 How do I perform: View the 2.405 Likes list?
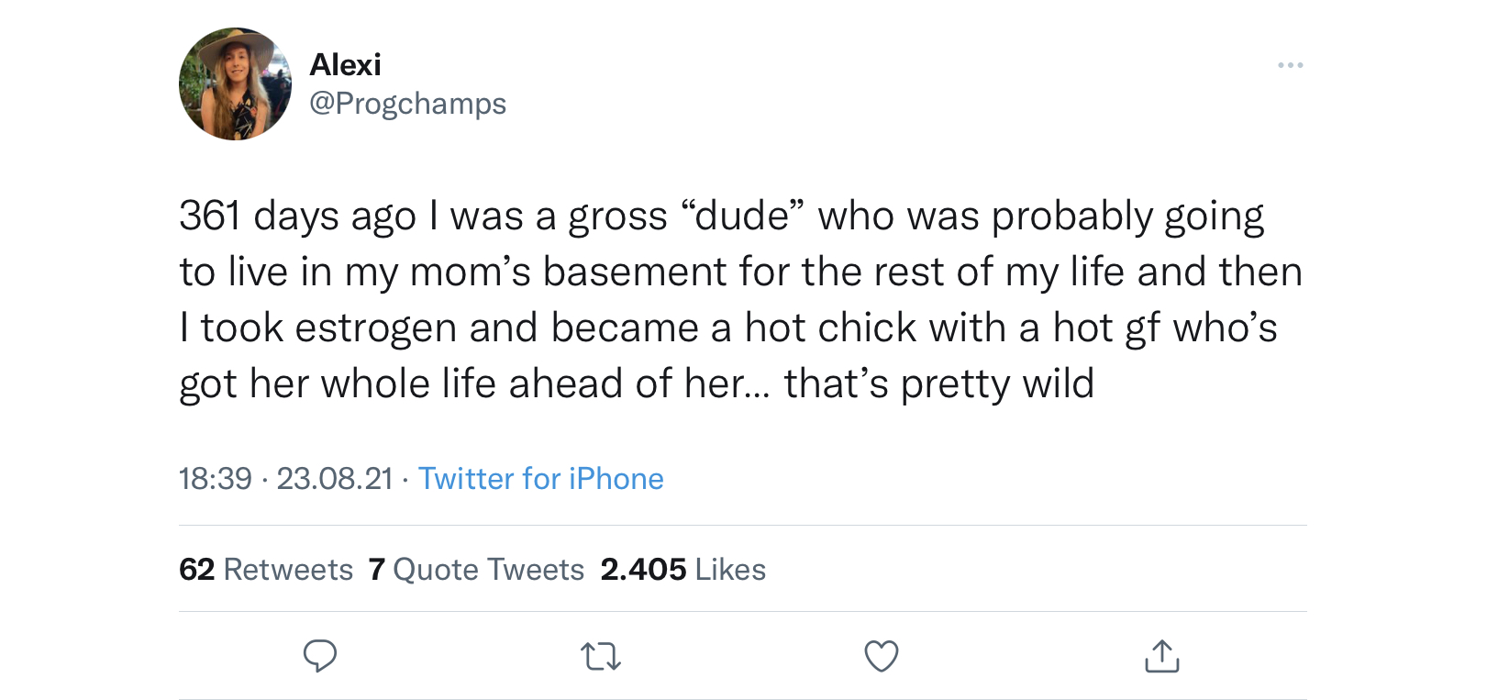tap(682, 570)
